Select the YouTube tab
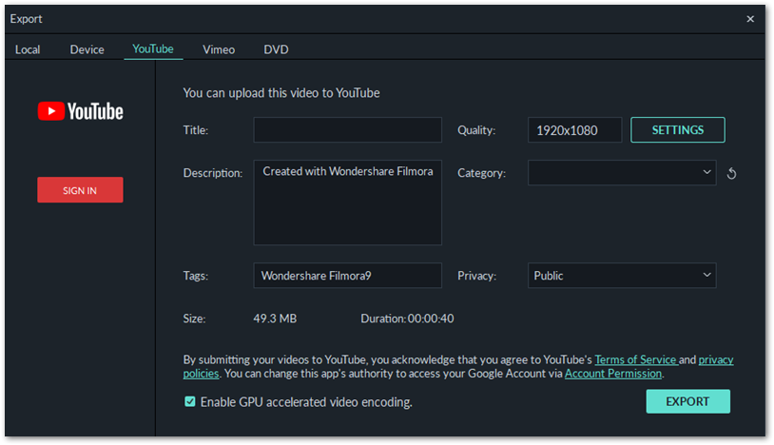Viewport: 774px width, 445px height. [x=153, y=49]
